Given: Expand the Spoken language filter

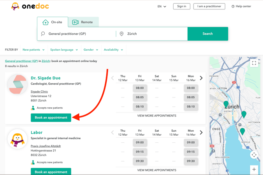Looking at the screenshot, I should click(64, 50).
